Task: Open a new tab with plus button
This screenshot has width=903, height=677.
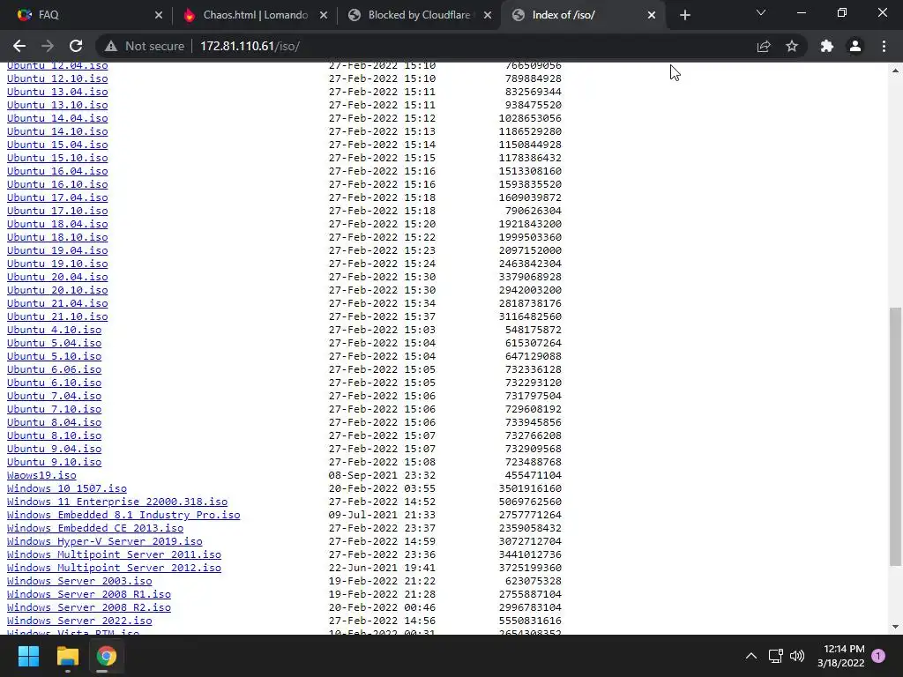Action: click(684, 15)
